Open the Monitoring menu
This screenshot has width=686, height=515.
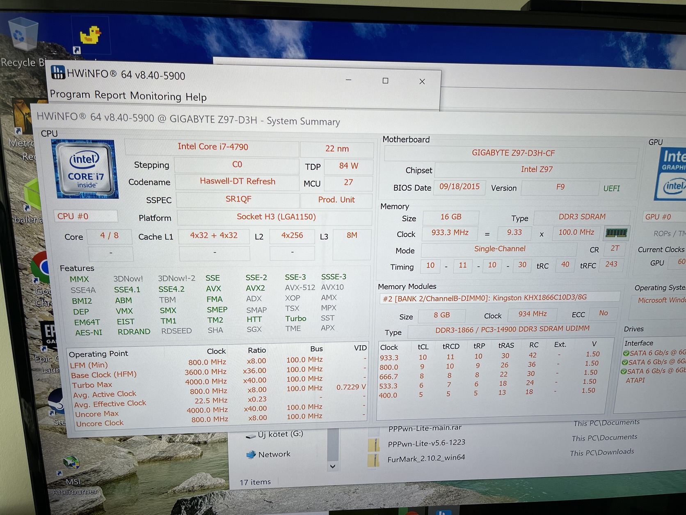coord(156,96)
